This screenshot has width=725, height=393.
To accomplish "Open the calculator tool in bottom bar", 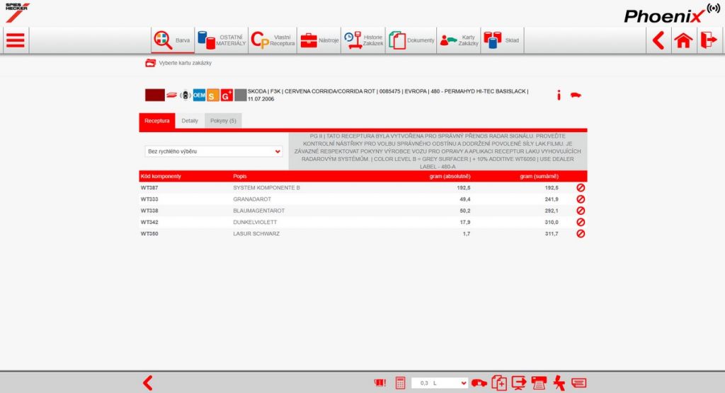I will tap(400, 382).
